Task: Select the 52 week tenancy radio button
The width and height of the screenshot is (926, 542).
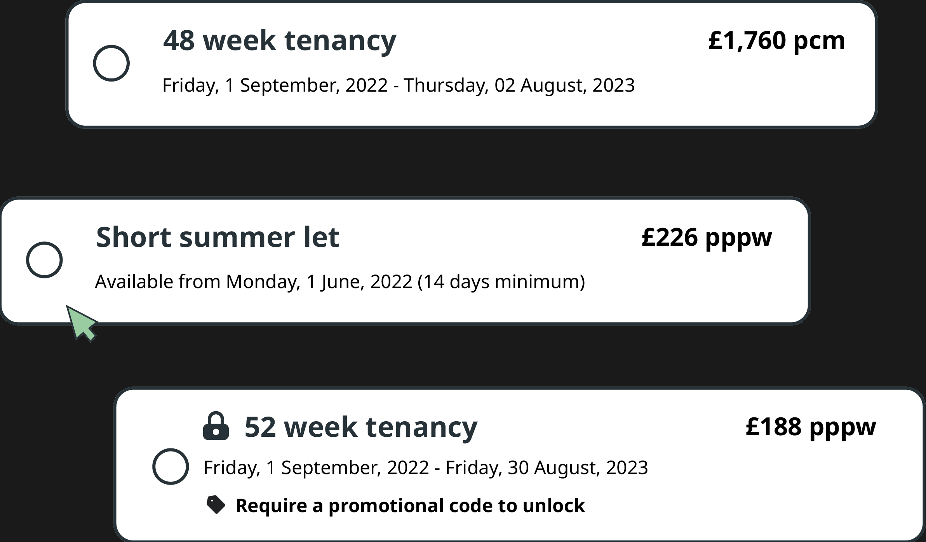Action: [x=171, y=466]
